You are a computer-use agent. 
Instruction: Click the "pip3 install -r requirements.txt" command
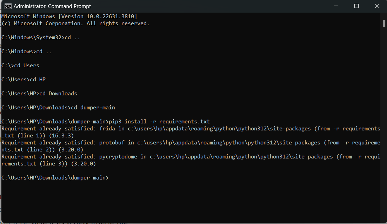click(x=159, y=122)
